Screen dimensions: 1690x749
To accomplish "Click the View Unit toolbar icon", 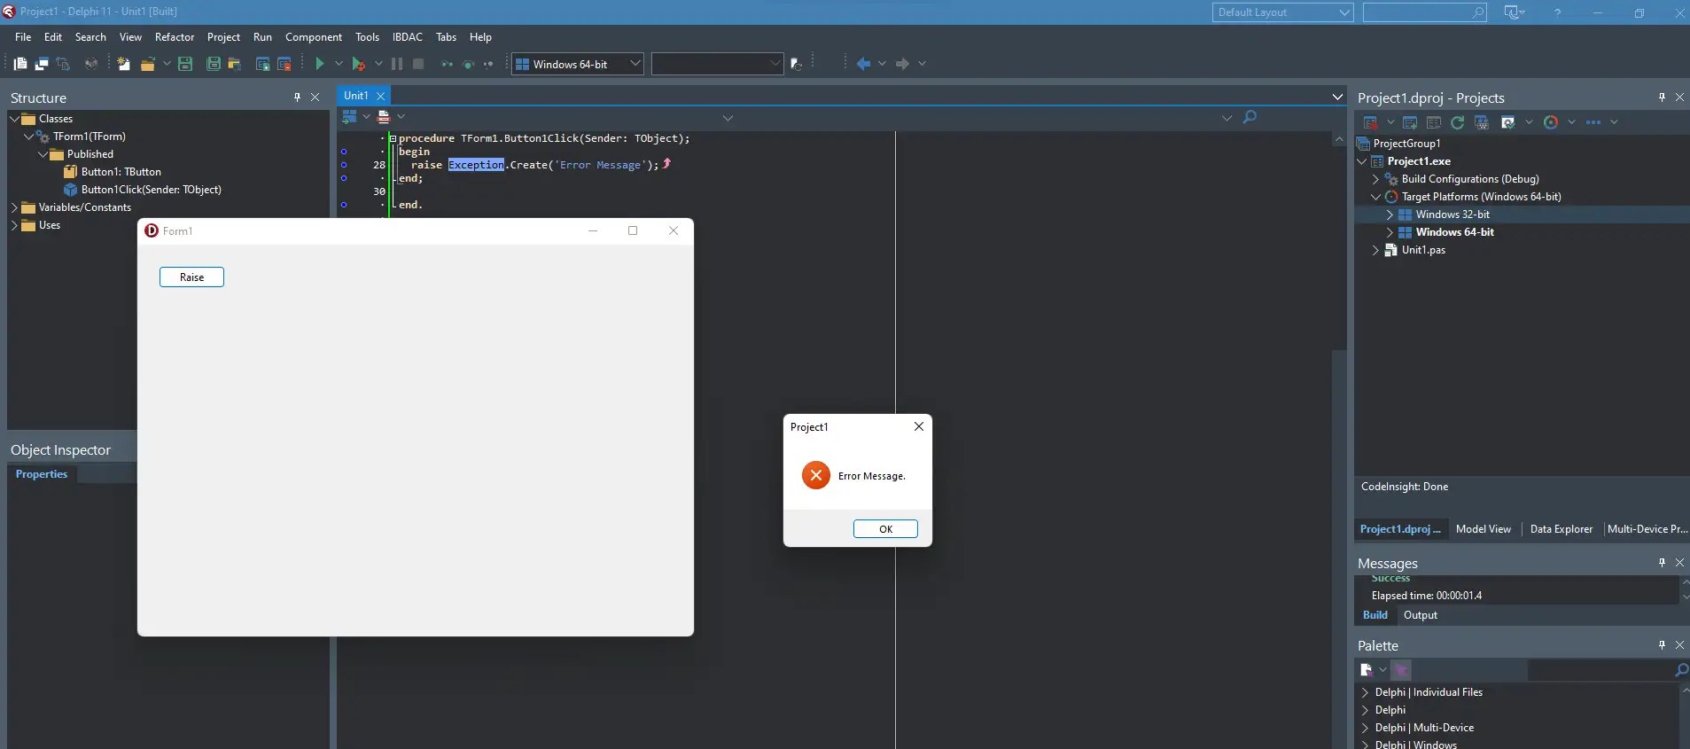I will (20, 63).
